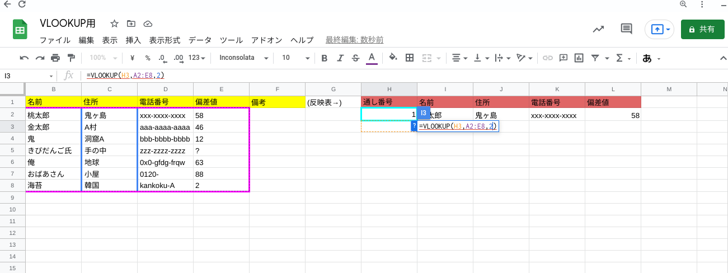The image size is (728, 273).
Task: Activate the paint format tool
Action: (71, 58)
